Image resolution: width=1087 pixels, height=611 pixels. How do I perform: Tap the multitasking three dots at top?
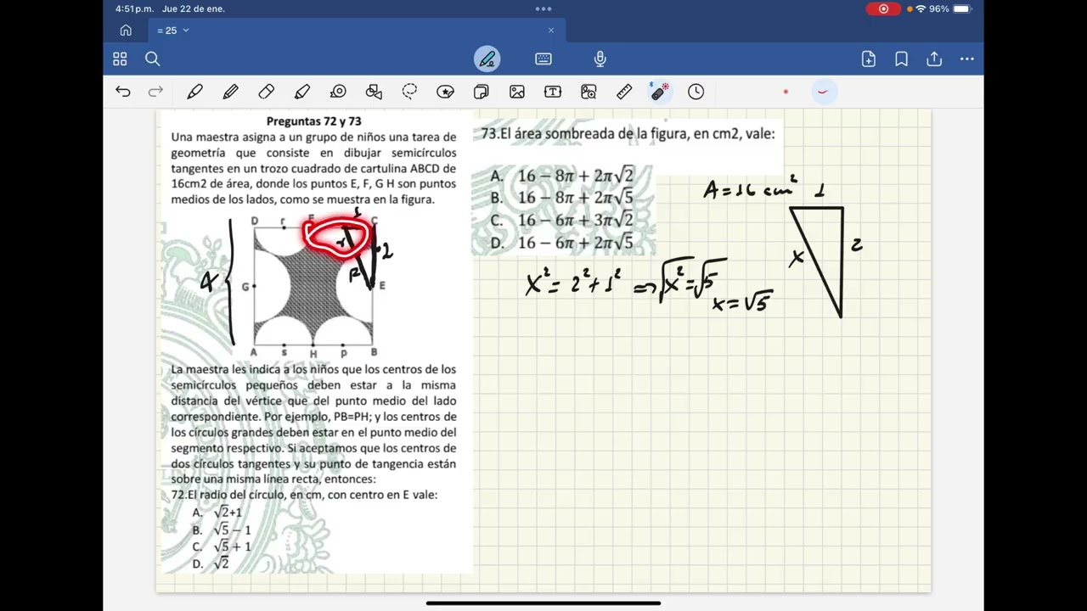coord(543,8)
